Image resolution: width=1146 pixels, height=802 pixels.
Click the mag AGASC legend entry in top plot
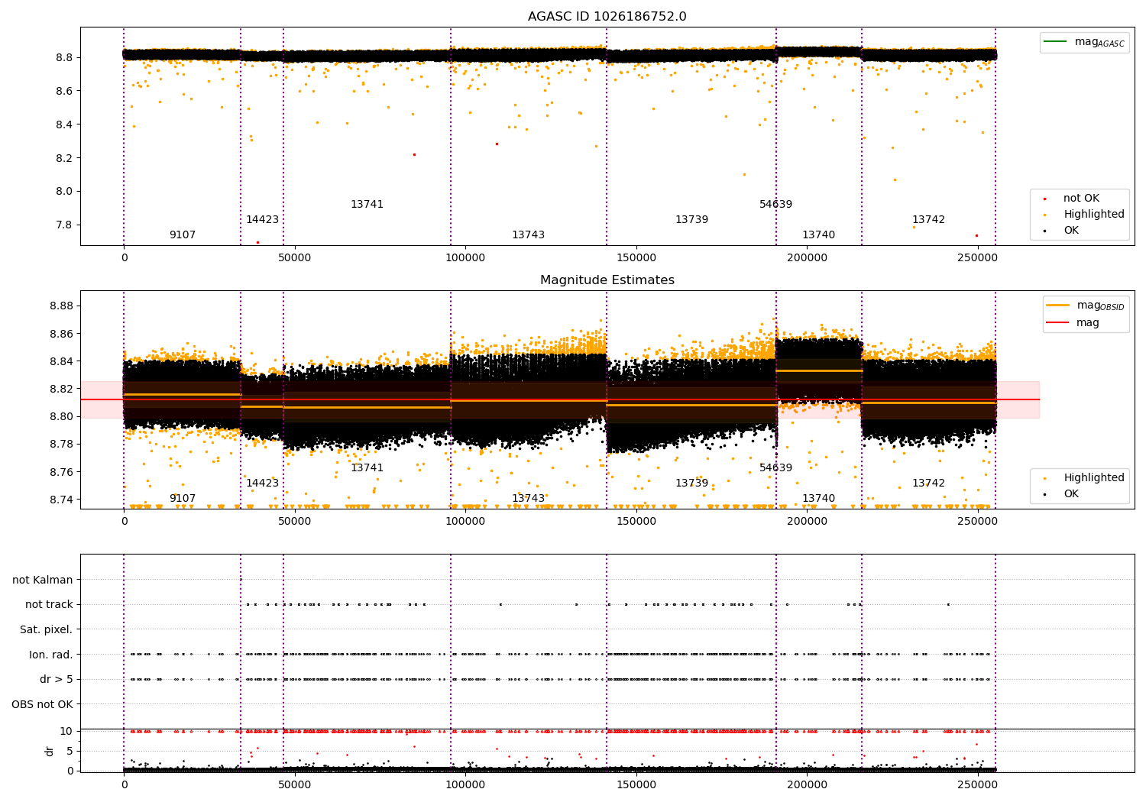click(x=1084, y=42)
